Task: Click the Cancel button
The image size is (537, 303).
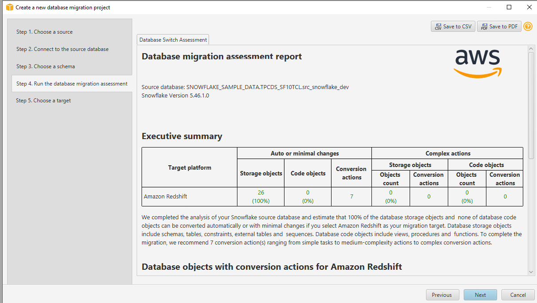Action: pyautogui.click(x=518, y=295)
